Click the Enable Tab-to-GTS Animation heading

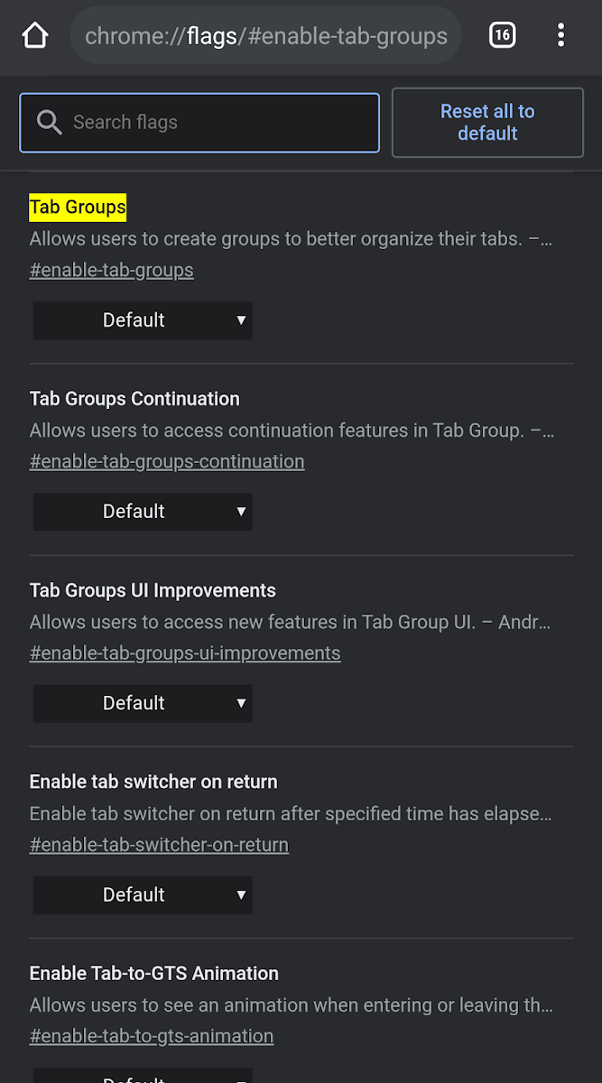154,974
